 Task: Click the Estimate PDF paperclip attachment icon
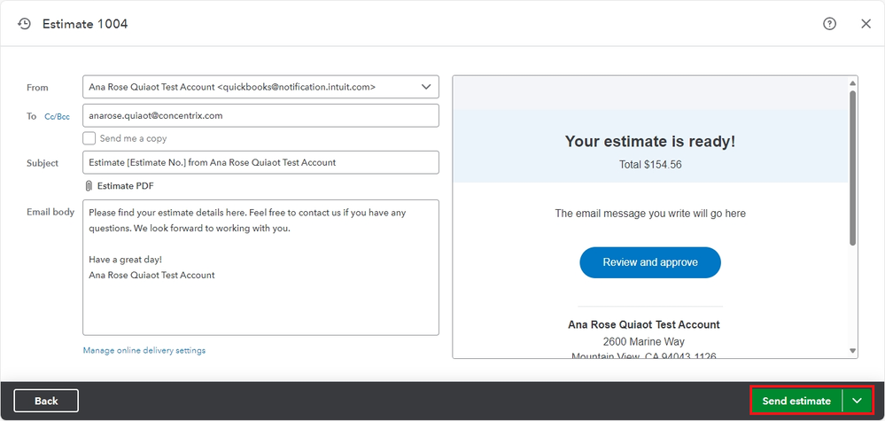tap(89, 185)
